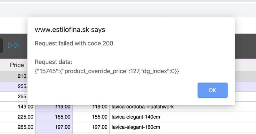Select the lavica-elegant-160cm cell

pyautogui.click(x=136, y=128)
